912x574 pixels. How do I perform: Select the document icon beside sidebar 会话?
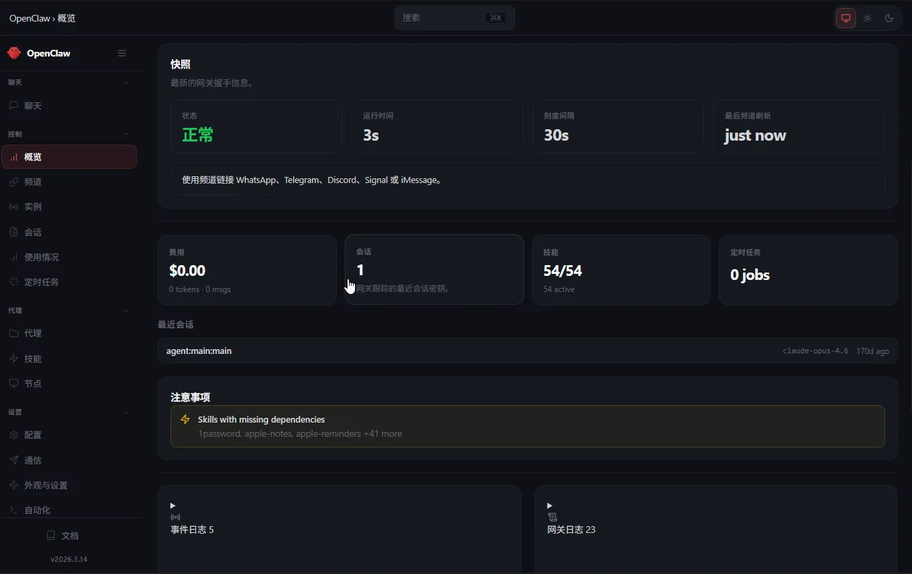point(13,232)
